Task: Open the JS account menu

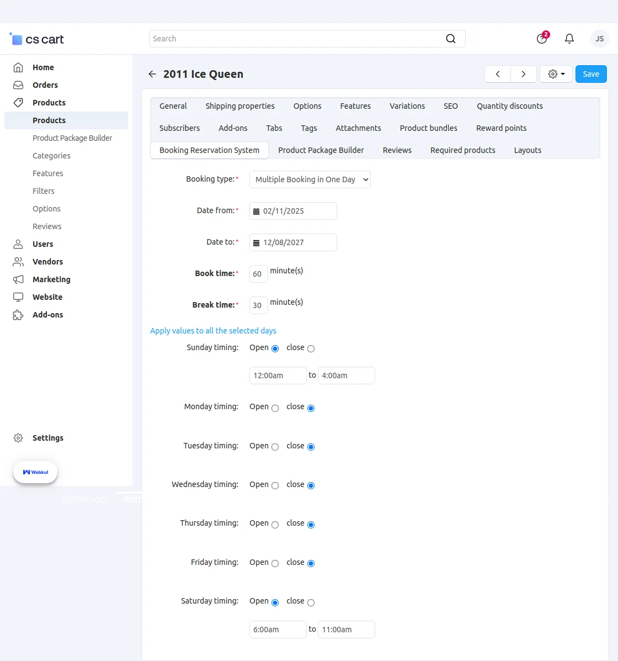Action: [599, 39]
